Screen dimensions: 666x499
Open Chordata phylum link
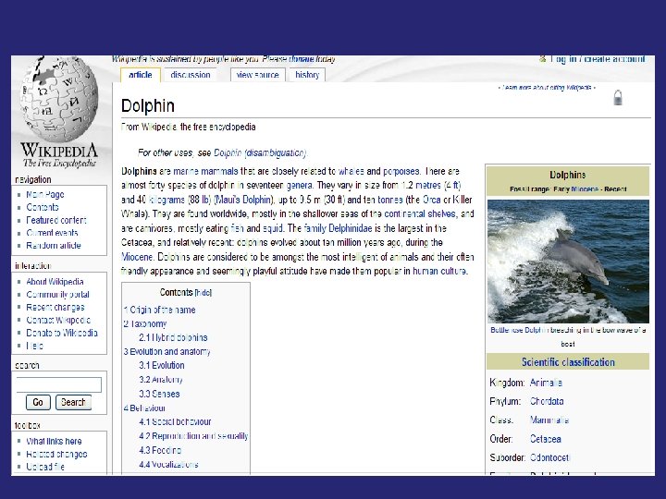pyautogui.click(x=547, y=401)
